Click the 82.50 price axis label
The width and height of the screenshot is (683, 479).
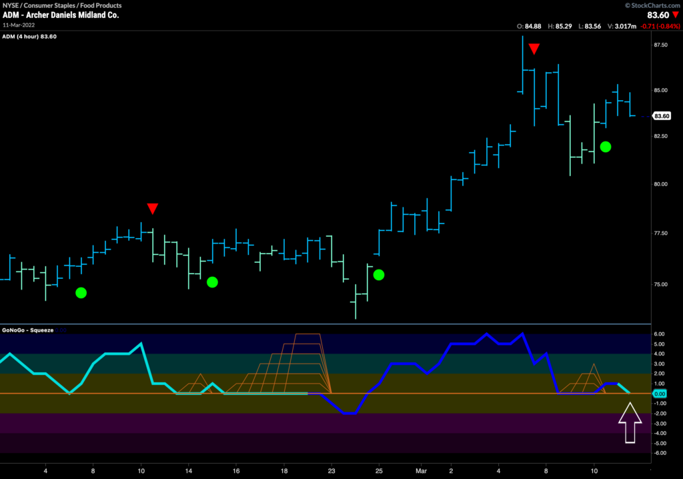click(x=660, y=136)
